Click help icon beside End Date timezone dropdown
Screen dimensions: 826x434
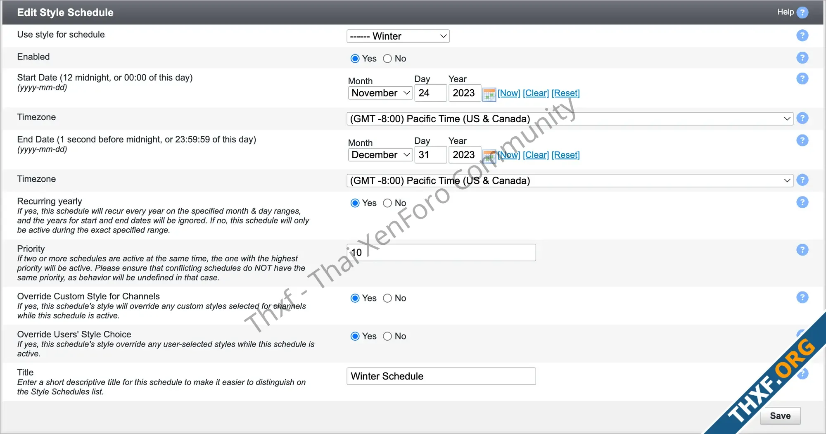point(802,180)
